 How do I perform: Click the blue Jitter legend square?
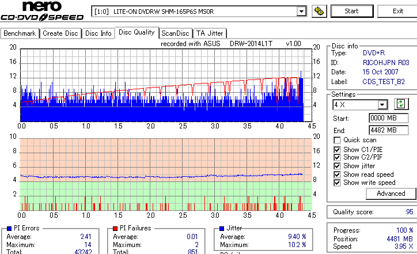click(x=222, y=229)
